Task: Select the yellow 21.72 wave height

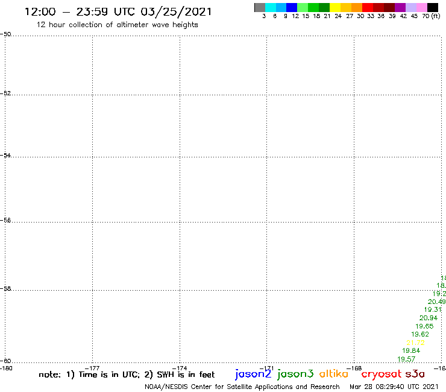Action: [x=415, y=343]
